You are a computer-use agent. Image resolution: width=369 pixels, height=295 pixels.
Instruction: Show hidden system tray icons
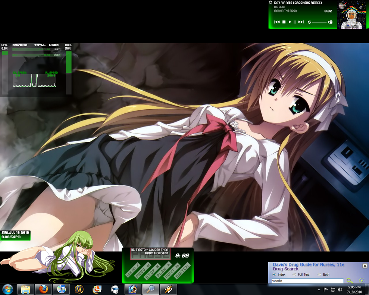pyautogui.click(x=319, y=289)
